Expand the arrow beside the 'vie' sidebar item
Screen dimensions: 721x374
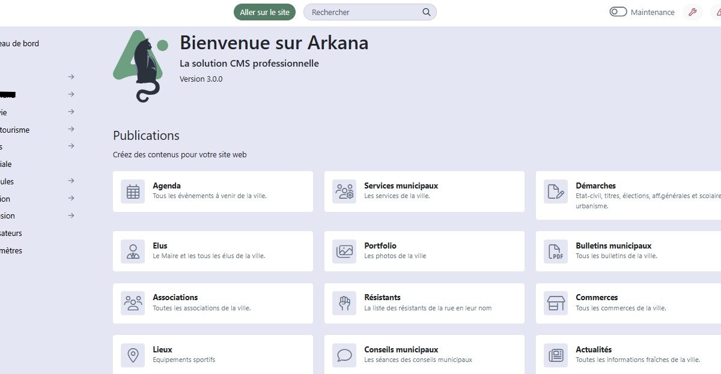(71, 112)
